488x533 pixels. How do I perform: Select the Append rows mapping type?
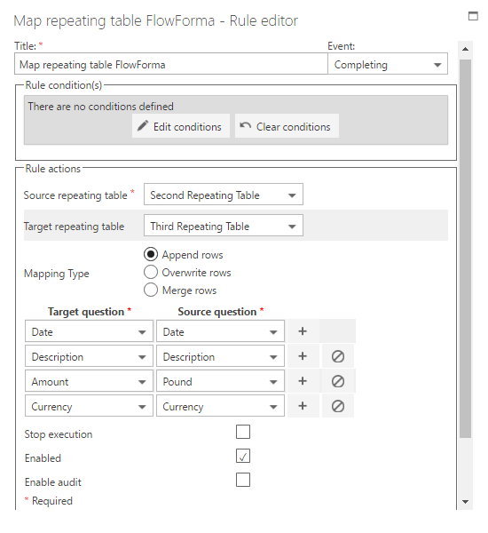click(x=151, y=254)
